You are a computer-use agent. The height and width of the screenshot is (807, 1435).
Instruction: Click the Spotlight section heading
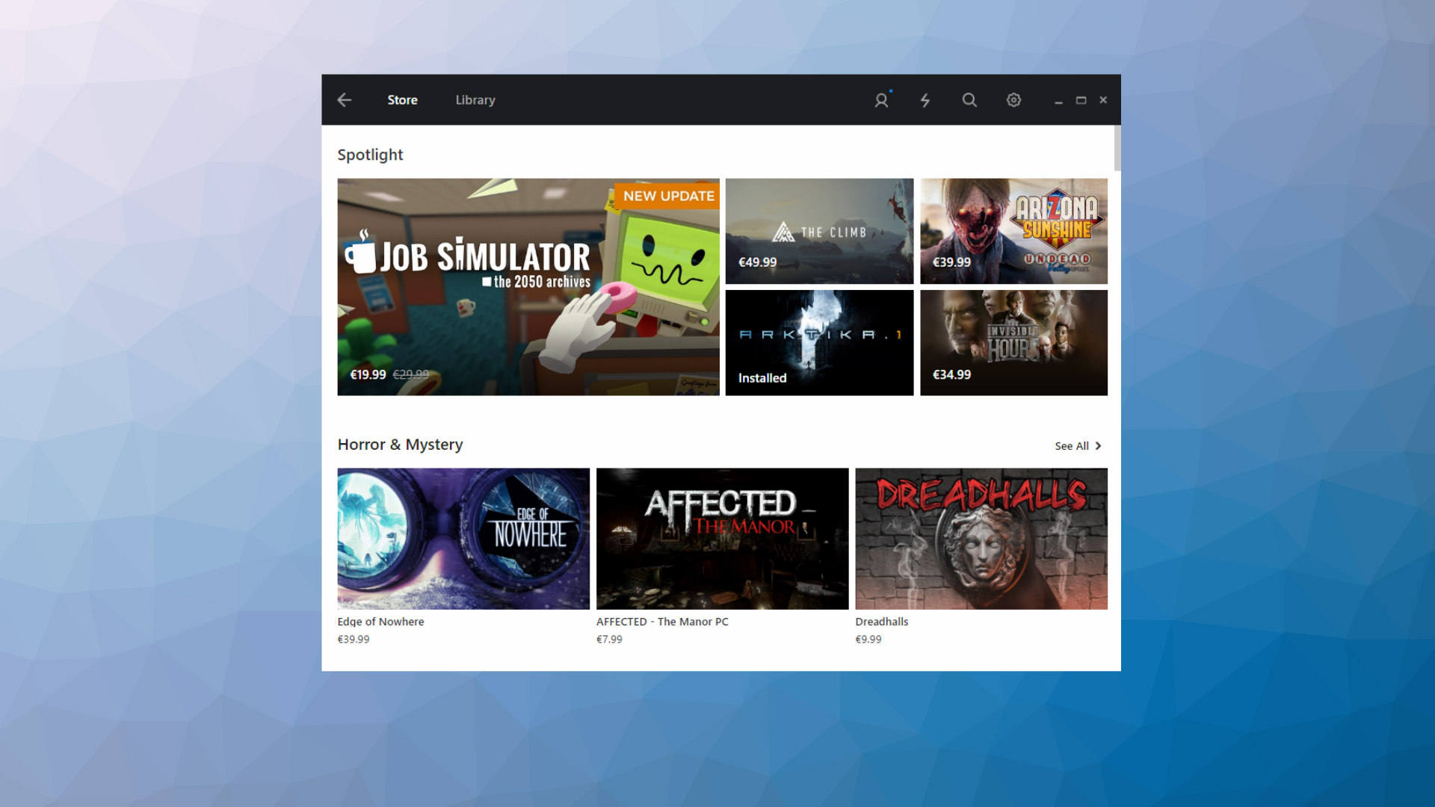pos(370,155)
